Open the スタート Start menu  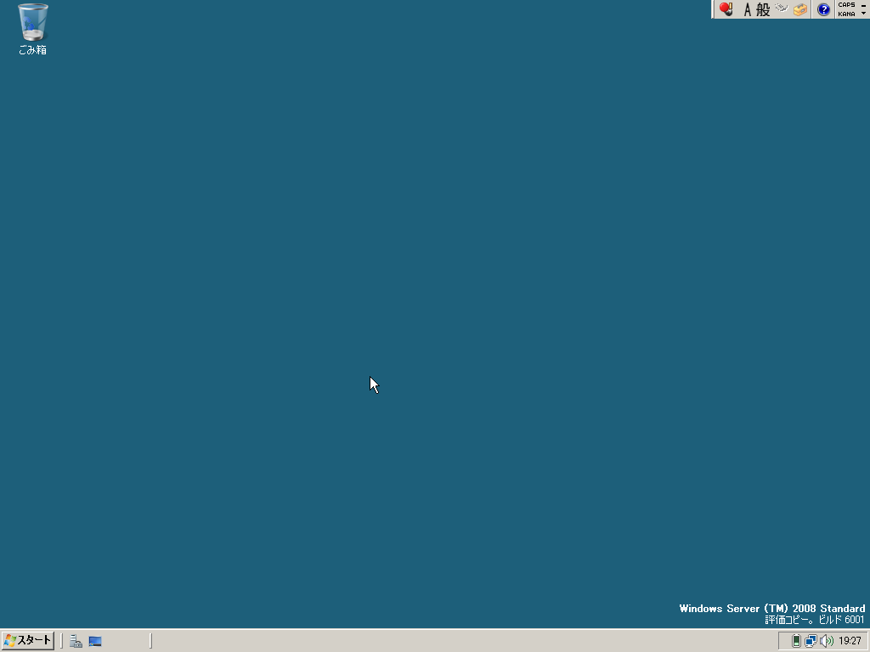click(28, 641)
